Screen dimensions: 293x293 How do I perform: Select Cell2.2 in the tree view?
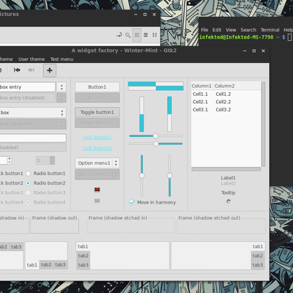223,102
